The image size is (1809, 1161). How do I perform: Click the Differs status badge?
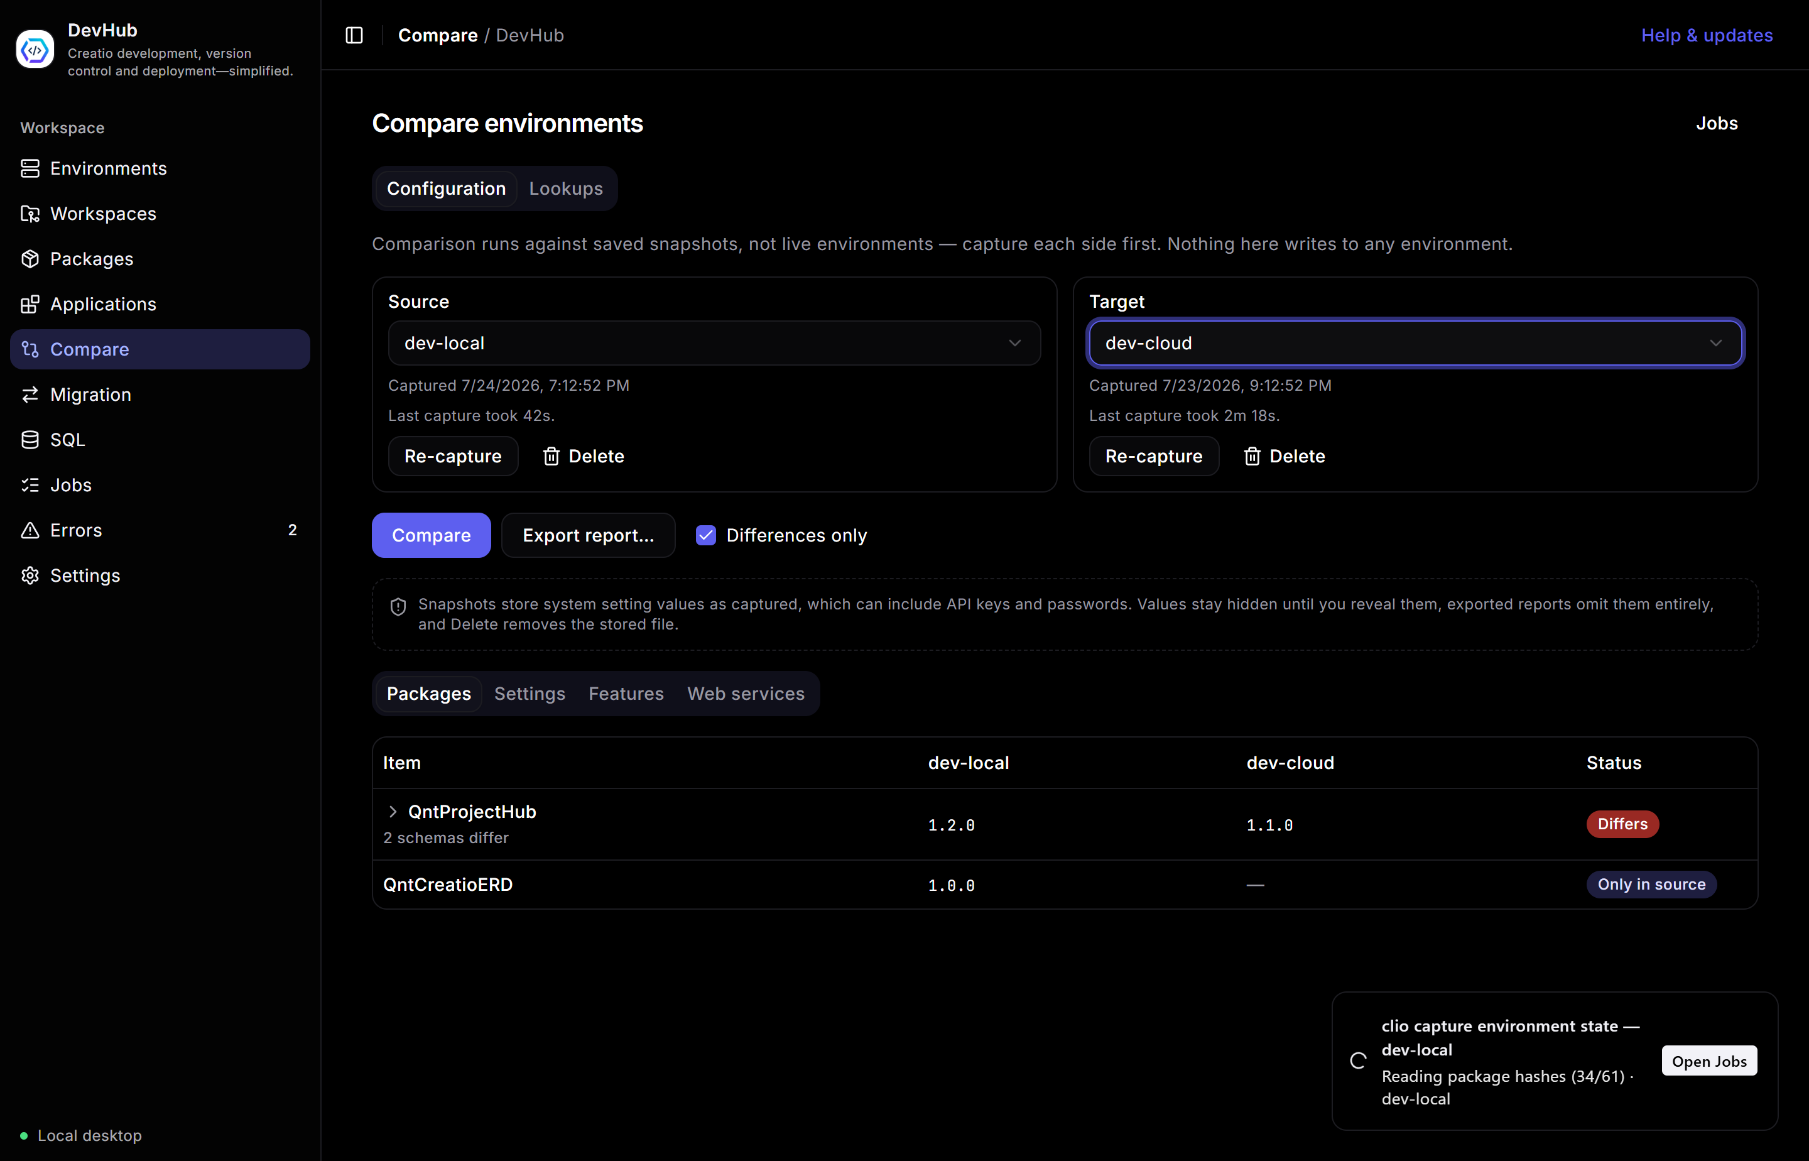pos(1622,824)
